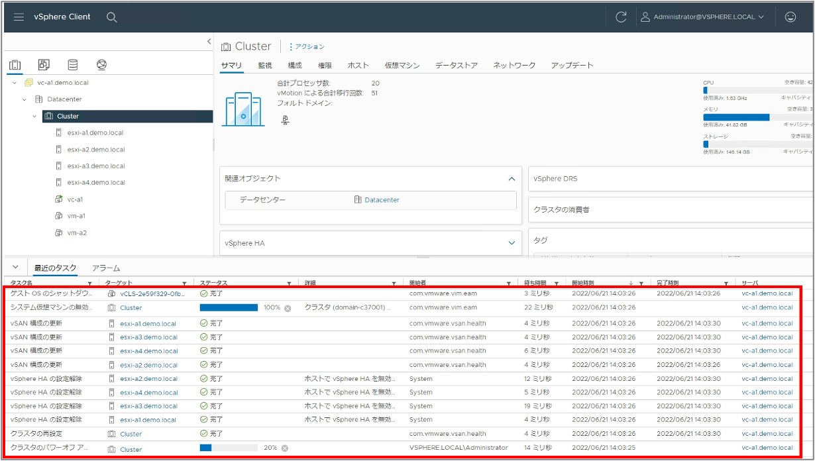Open Cluster target link in クラスタの再設定 row

pos(131,434)
